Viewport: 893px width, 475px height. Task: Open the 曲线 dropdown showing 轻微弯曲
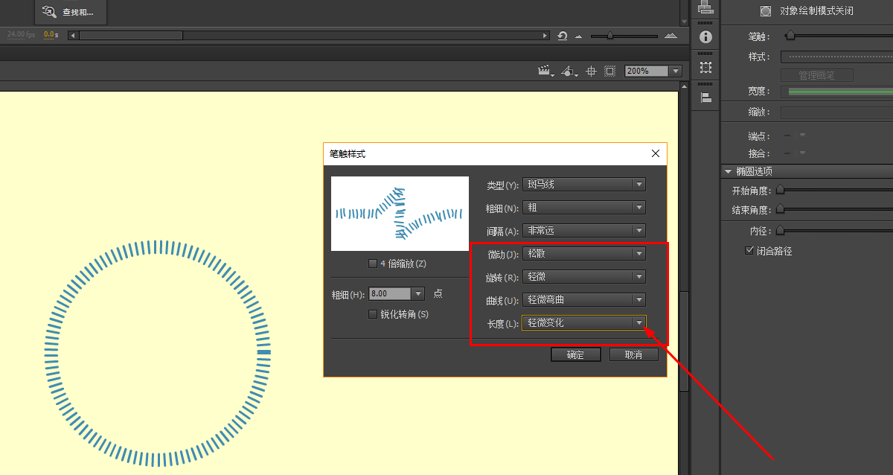[x=583, y=300]
